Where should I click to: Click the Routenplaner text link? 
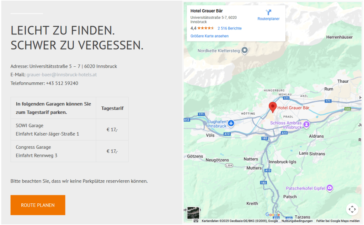point(268,19)
